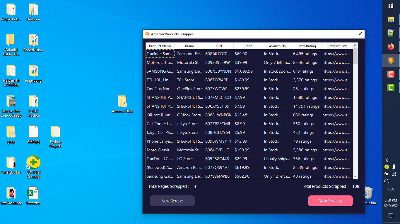Select the '5,586 ratings' cell

pos(307,150)
